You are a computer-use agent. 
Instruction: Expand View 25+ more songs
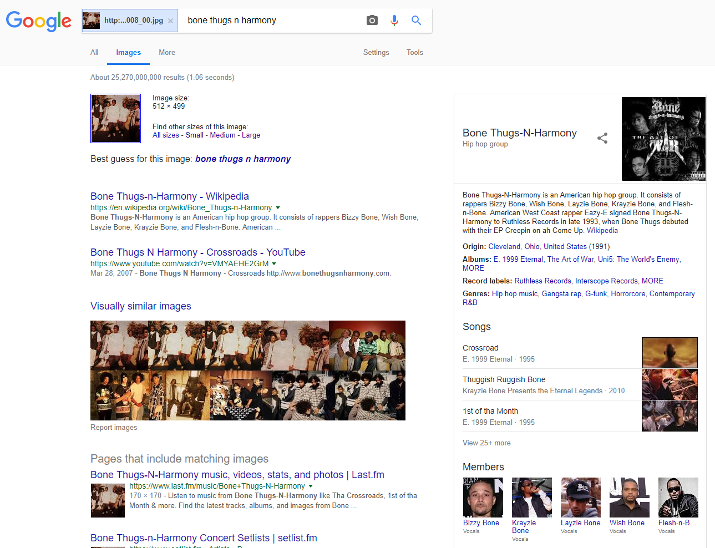click(486, 443)
